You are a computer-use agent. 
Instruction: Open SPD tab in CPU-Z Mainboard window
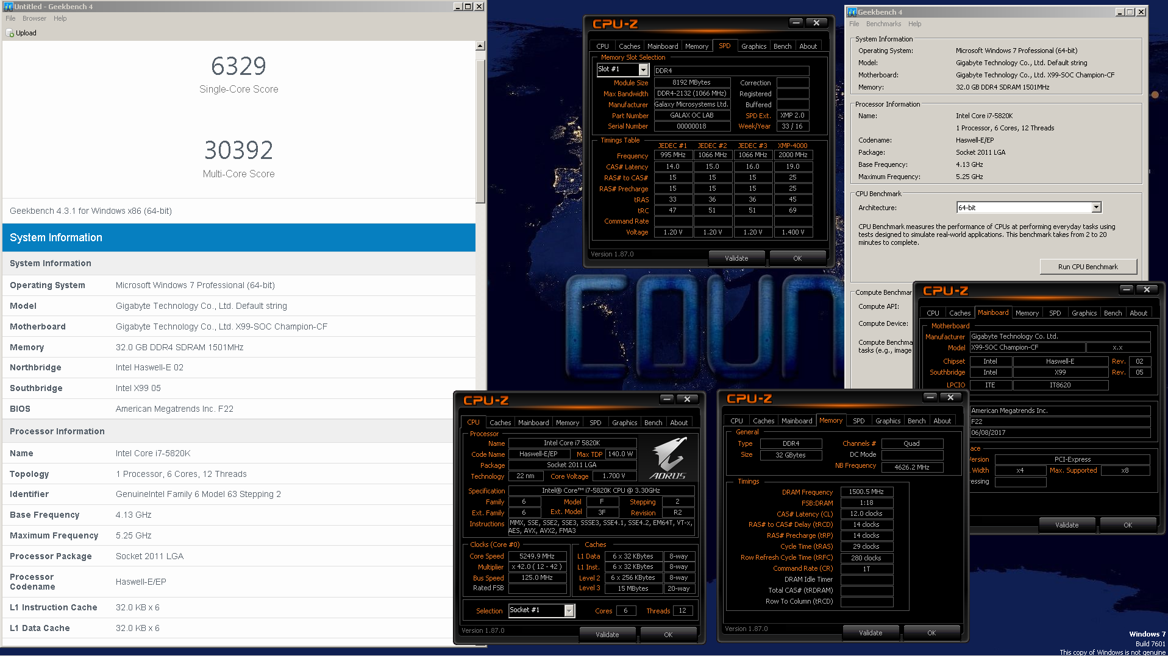(1055, 313)
